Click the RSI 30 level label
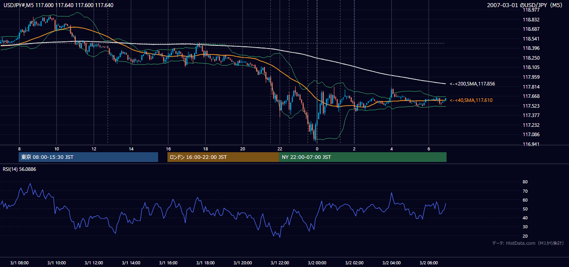This screenshot has width=569, height=267. pyautogui.click(x=525, y=227)
